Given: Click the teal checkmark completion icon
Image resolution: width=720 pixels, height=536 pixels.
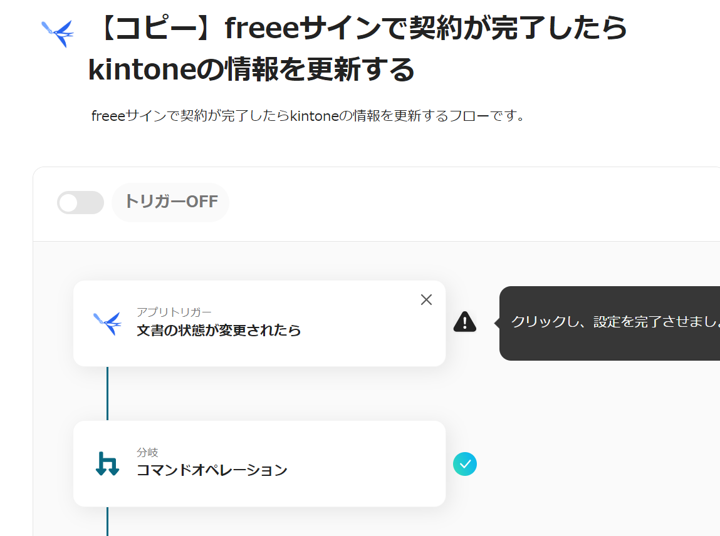Looking at the screenshot, I should (x=464, y=464).
